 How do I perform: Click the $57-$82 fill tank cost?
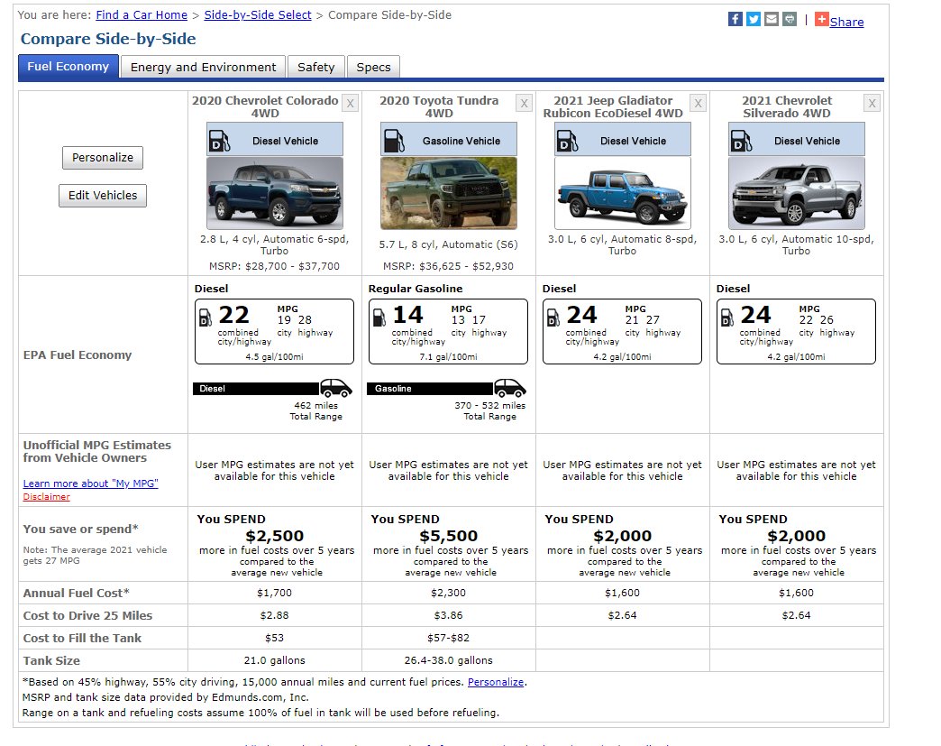[x=448, y=638]
